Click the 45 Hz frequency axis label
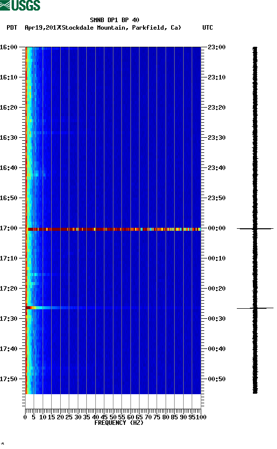The height and width of the screenshot is (449, 277). pyautogui.click(x=104, y=417)
